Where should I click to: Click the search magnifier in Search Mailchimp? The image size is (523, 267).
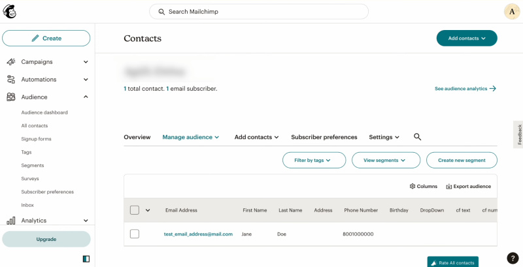point(161,12)
